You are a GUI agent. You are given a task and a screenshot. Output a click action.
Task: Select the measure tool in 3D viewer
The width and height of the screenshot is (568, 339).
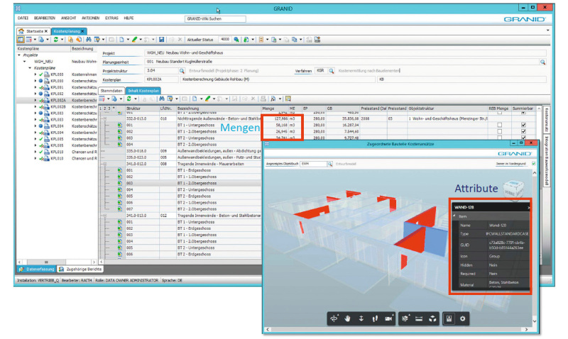419,318
